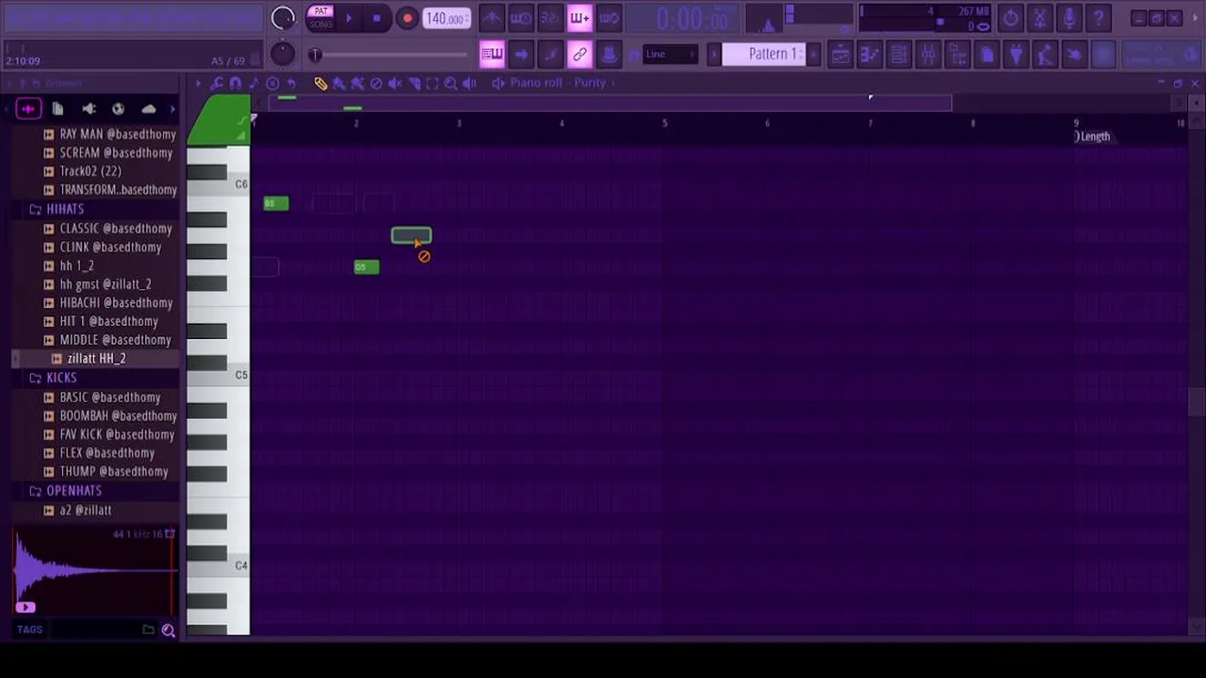The width and height of the screenshot is (1206, 678).
Task: Toggle blend recording overdub button
Action: point(579,18)
